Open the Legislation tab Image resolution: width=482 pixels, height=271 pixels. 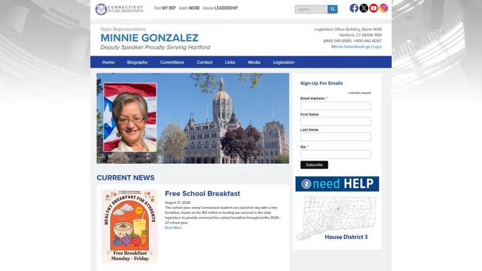click(284, 62)
